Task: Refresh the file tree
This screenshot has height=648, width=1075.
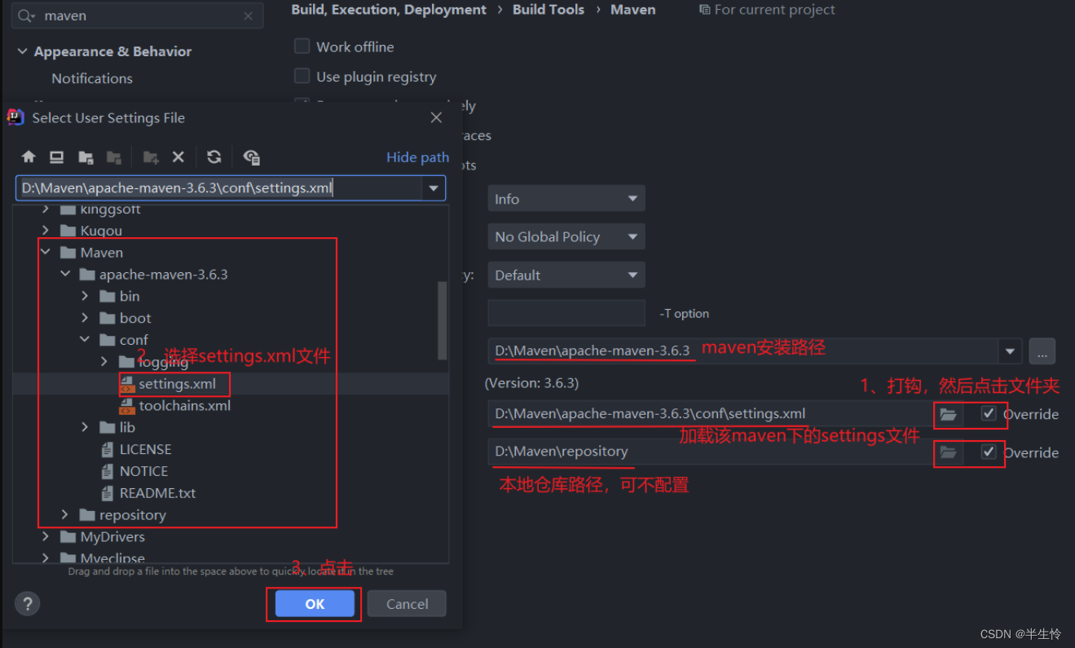Action: pyautogui.click(x=214, y=157)
